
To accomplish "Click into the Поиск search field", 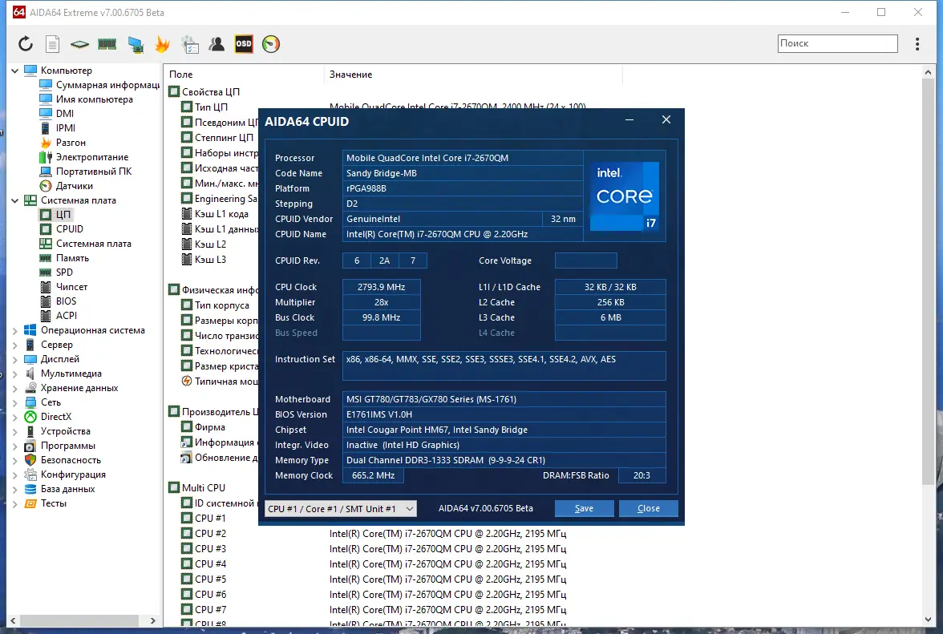I will pyautogui.click(x=837, y=43).
